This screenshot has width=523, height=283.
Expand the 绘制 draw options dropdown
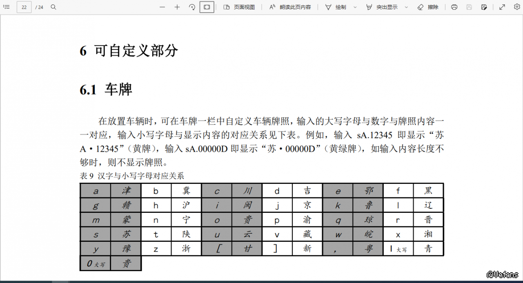pyautogui.click(x=355, y=7)
